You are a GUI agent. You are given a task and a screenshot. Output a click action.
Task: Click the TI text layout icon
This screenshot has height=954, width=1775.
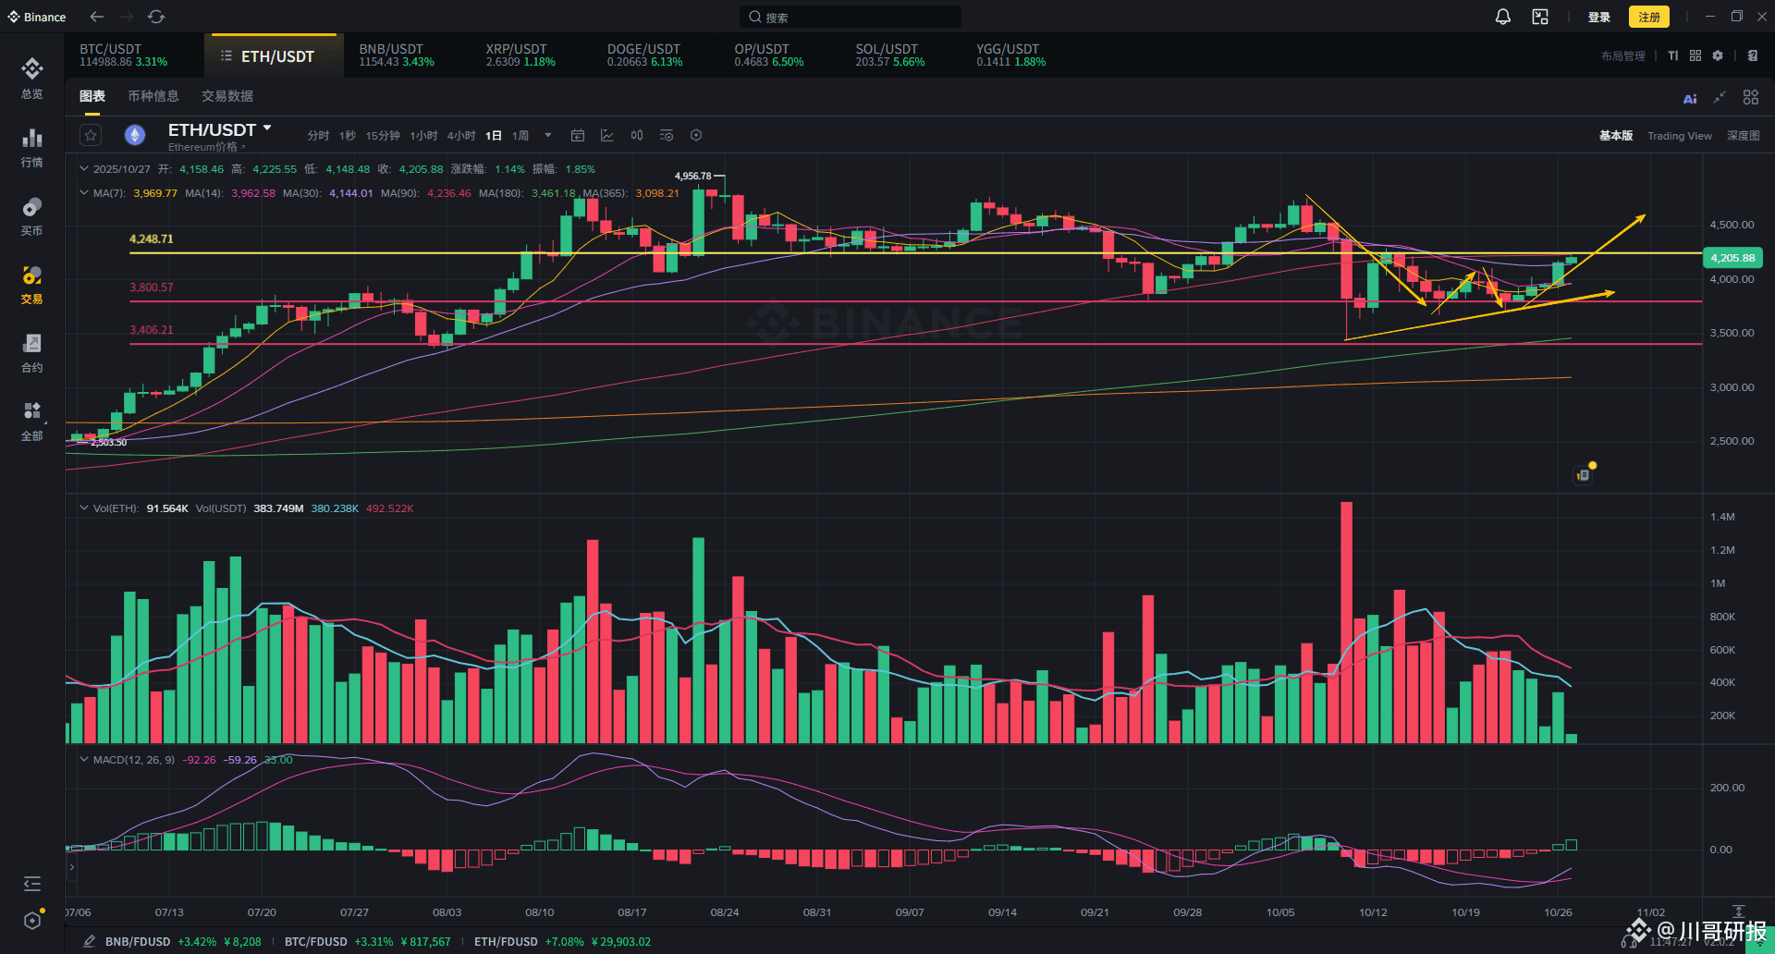[x=1673, y=55]
